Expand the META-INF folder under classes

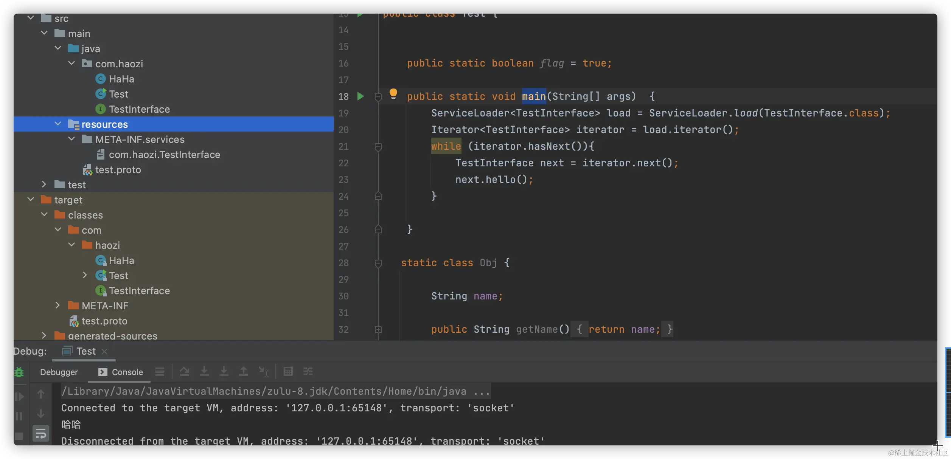pyautogui.click(x=58, y=305)
